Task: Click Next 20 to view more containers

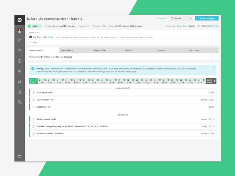Action: 211,81
